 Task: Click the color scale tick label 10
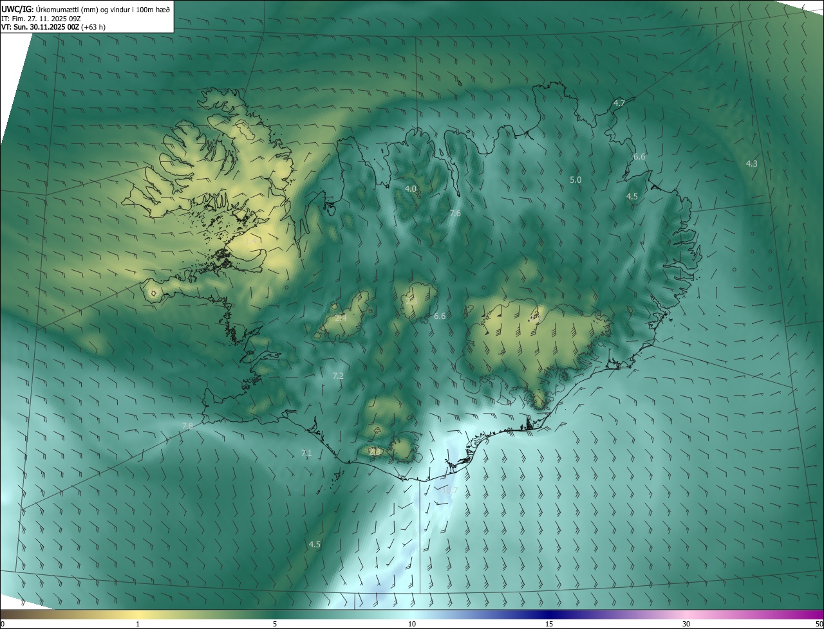[412, 624]
